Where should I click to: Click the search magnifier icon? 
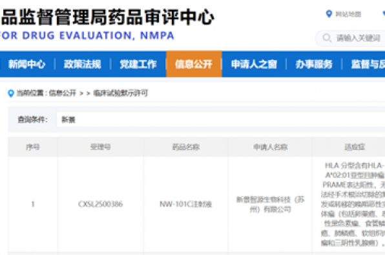(327, 38)
